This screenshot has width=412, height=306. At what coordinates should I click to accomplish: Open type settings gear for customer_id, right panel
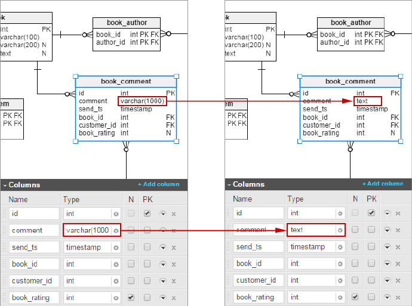tap(340, 281)
